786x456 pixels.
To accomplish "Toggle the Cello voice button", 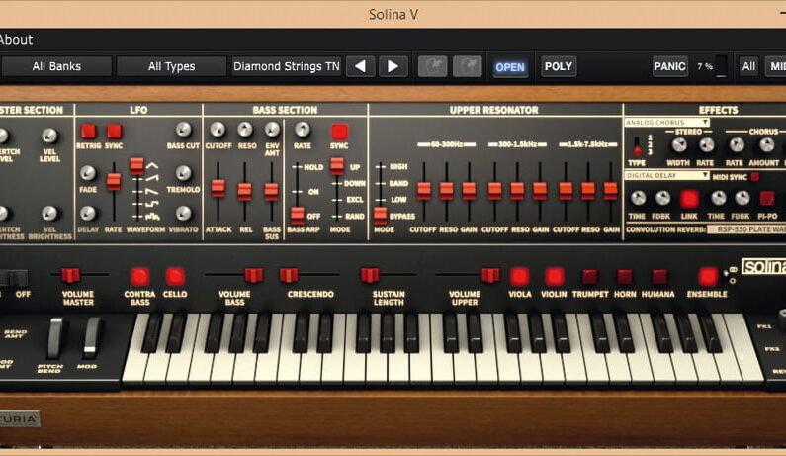I will point(175,276).
